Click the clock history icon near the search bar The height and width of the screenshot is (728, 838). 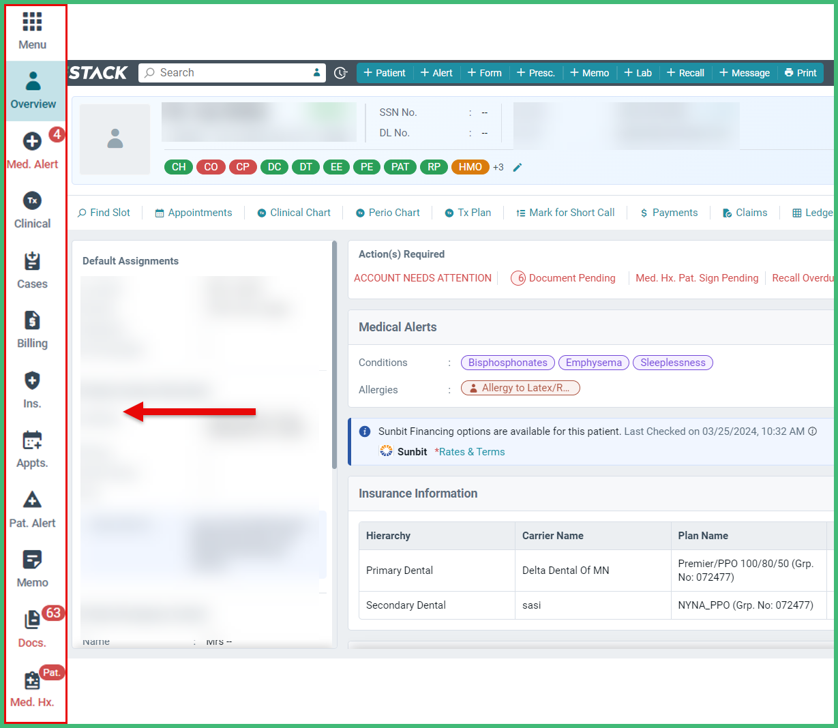tap(340, 72)
